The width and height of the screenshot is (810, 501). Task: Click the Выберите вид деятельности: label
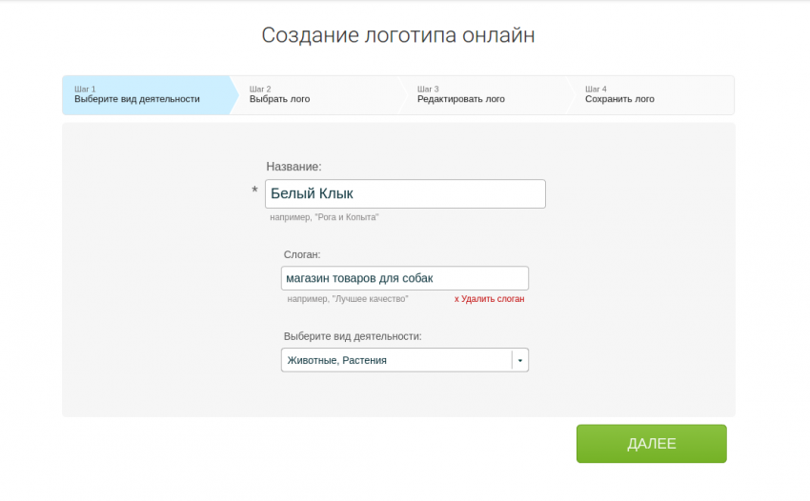pos(353,336)
